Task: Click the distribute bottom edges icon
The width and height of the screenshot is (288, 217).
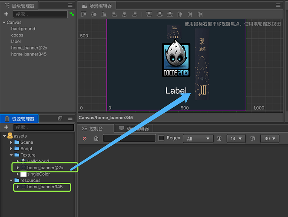Action: coord(169,14)
